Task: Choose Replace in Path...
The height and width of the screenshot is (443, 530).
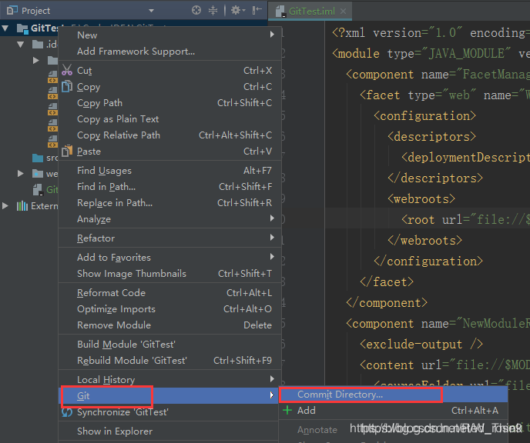Action: pos(169,203)
